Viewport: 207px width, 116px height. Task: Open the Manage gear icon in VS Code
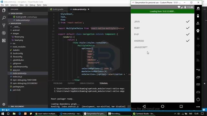tap(4, 104)
